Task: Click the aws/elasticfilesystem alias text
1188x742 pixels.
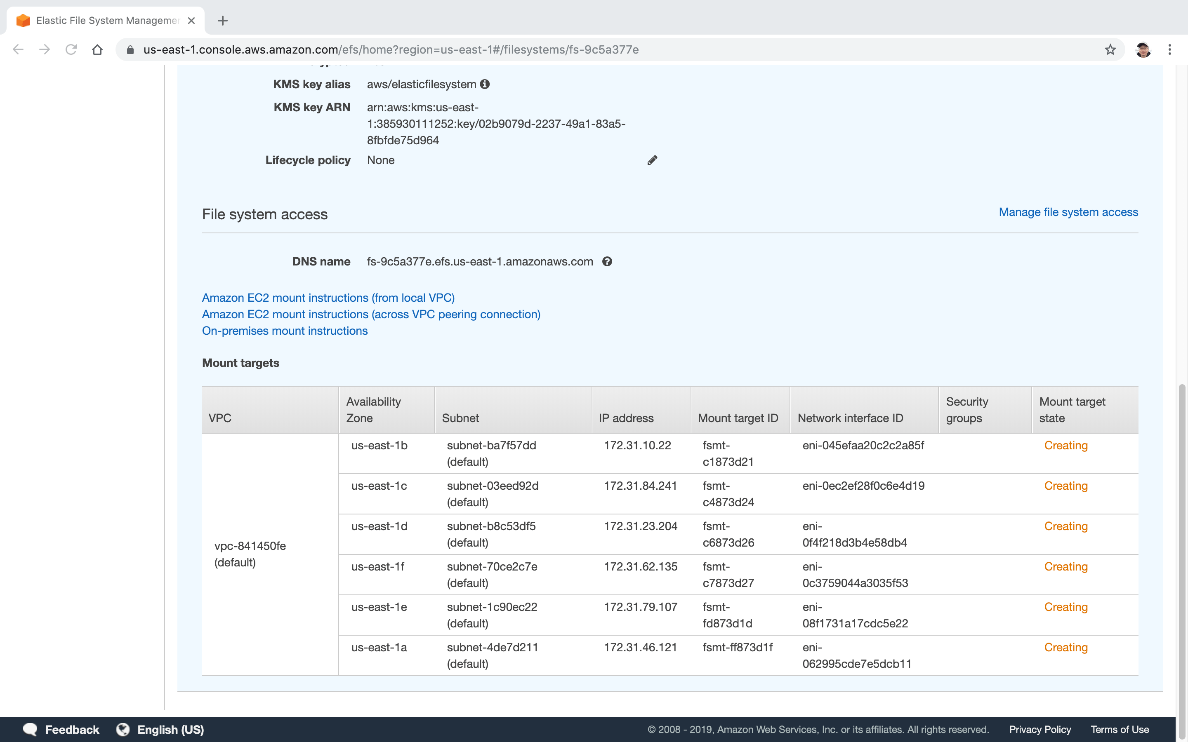Action: pyautogui.click(x=421, y=84)
